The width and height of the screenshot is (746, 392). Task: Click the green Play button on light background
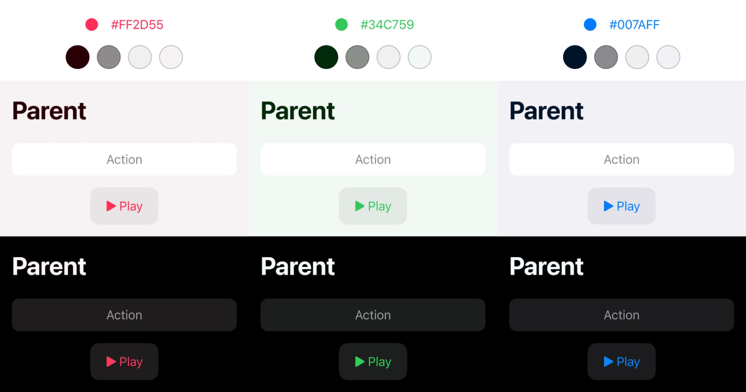click(373, 206)
